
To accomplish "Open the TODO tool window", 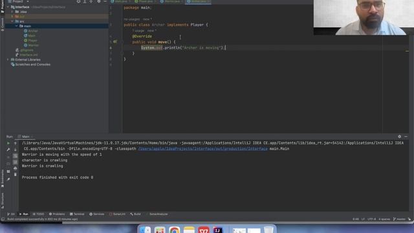I will coord(39,214).
